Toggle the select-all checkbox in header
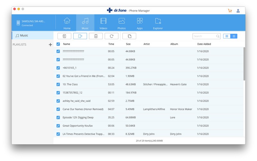The image size is (257, 161). point(58,44)
